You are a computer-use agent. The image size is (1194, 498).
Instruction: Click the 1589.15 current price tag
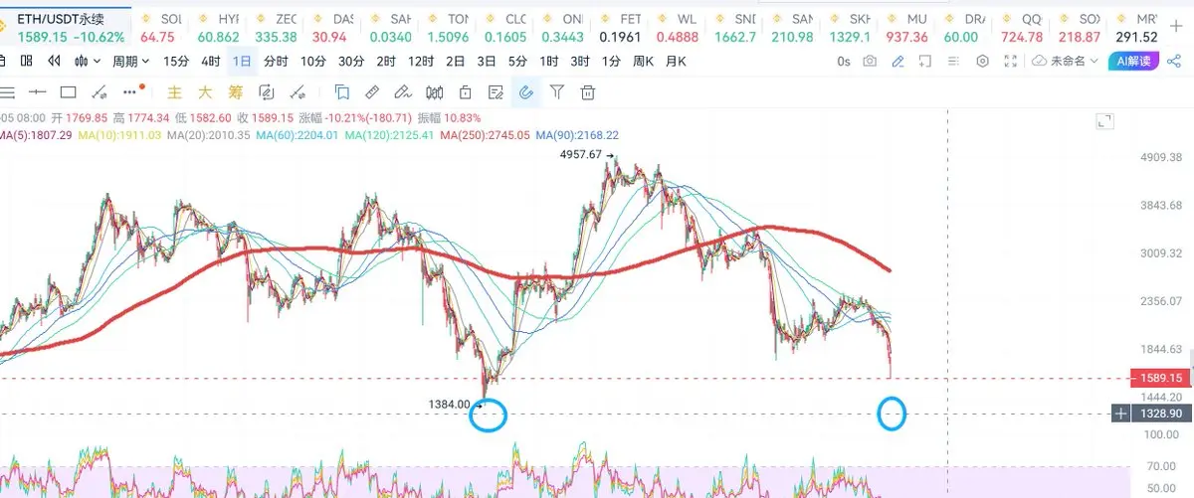click(x=1162, y=379)
